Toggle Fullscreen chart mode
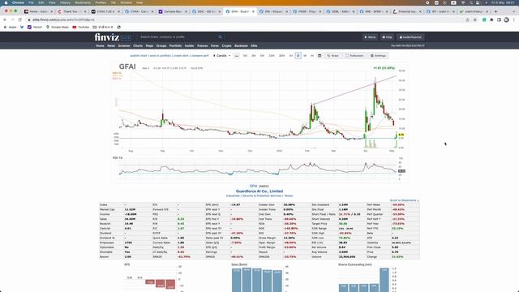The height and width of the screenshot is (292, 519). click(x=354, y=56)
